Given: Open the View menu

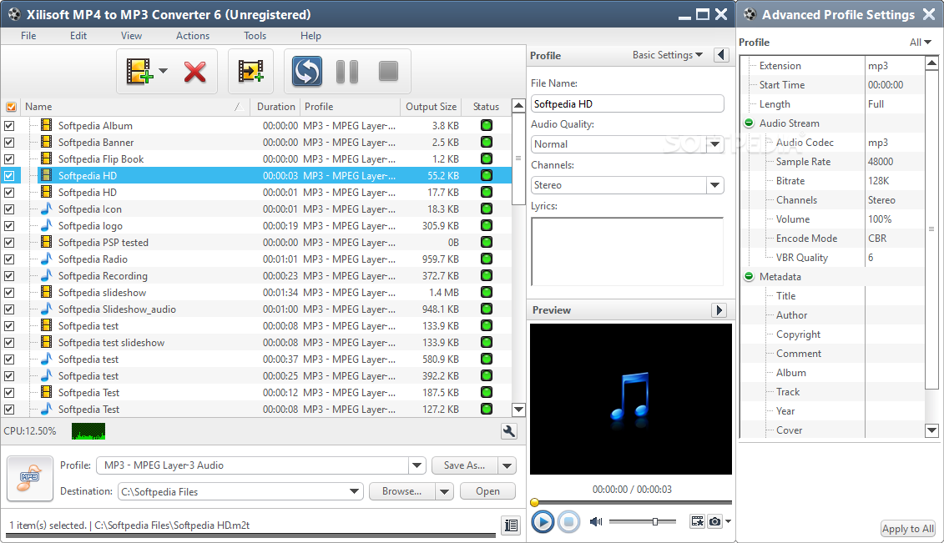Looking at the screenshot, I should click(131, 36).
